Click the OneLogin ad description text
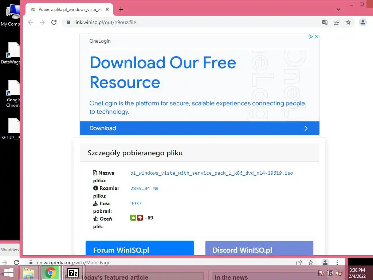The width and height of the screenshot is (373, 280). (197, 108)
